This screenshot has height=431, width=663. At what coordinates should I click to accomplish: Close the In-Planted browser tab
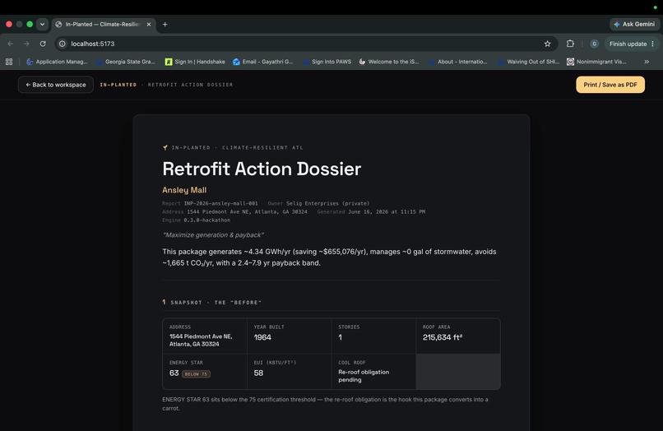(x=149, y=24)
